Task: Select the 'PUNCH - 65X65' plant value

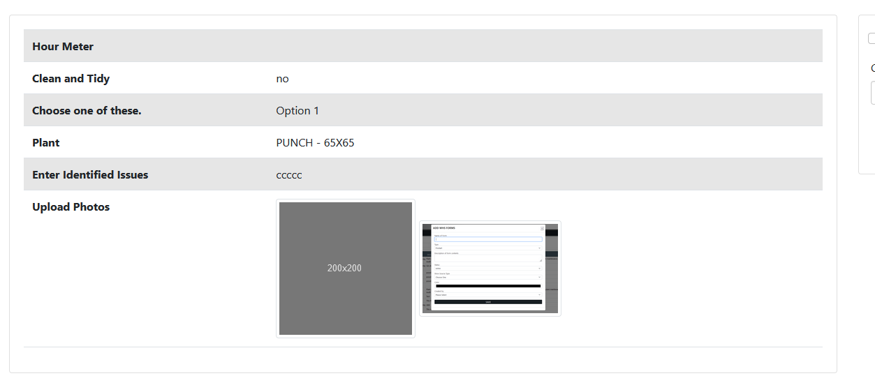Action: pos(315,143)
